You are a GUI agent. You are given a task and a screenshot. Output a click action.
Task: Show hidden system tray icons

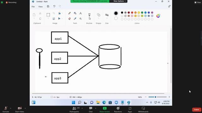point(147,102)
